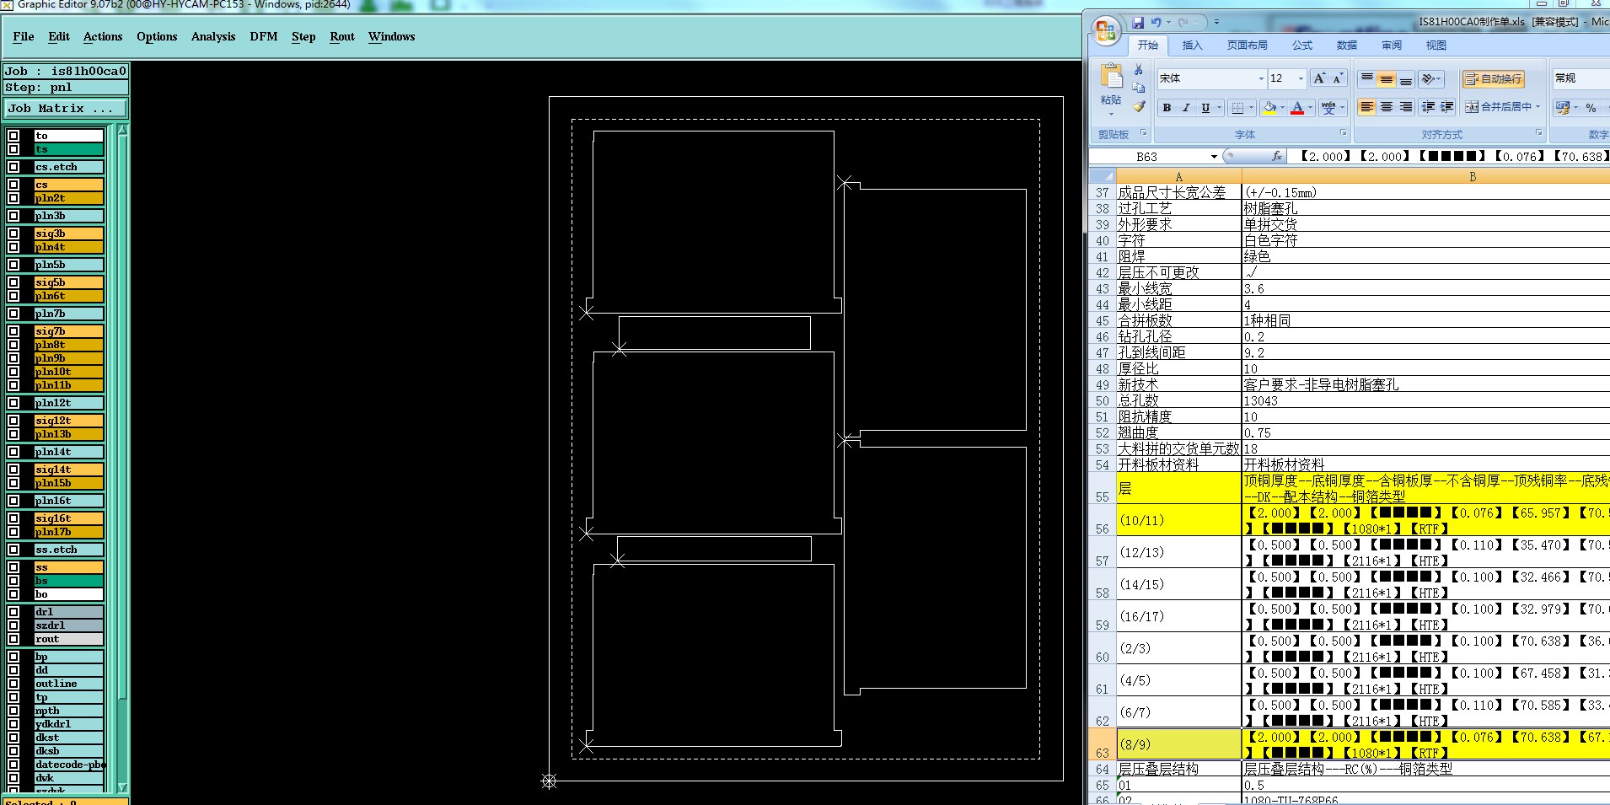Toggle the 'pln12t' layer checkbox
Screen dimensions: 1610x805
coord(13,403)
